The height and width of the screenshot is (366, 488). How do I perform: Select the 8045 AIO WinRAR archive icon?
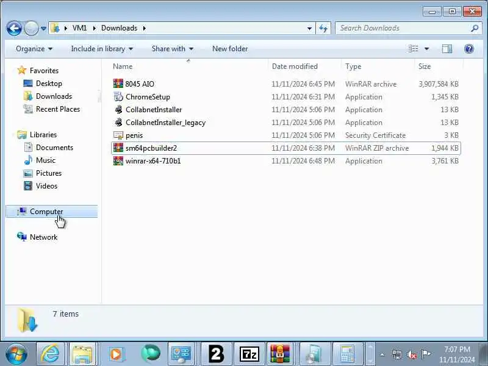tap(118, 84)
